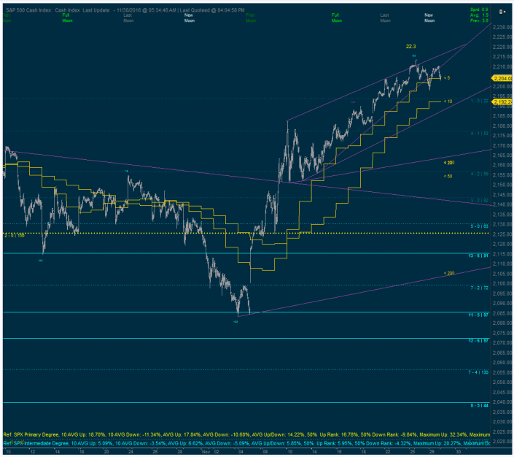Viewport: 514px width, 457px height.
Task: Click the '1 - 0 | 22' level label
Action: [480, 101]
